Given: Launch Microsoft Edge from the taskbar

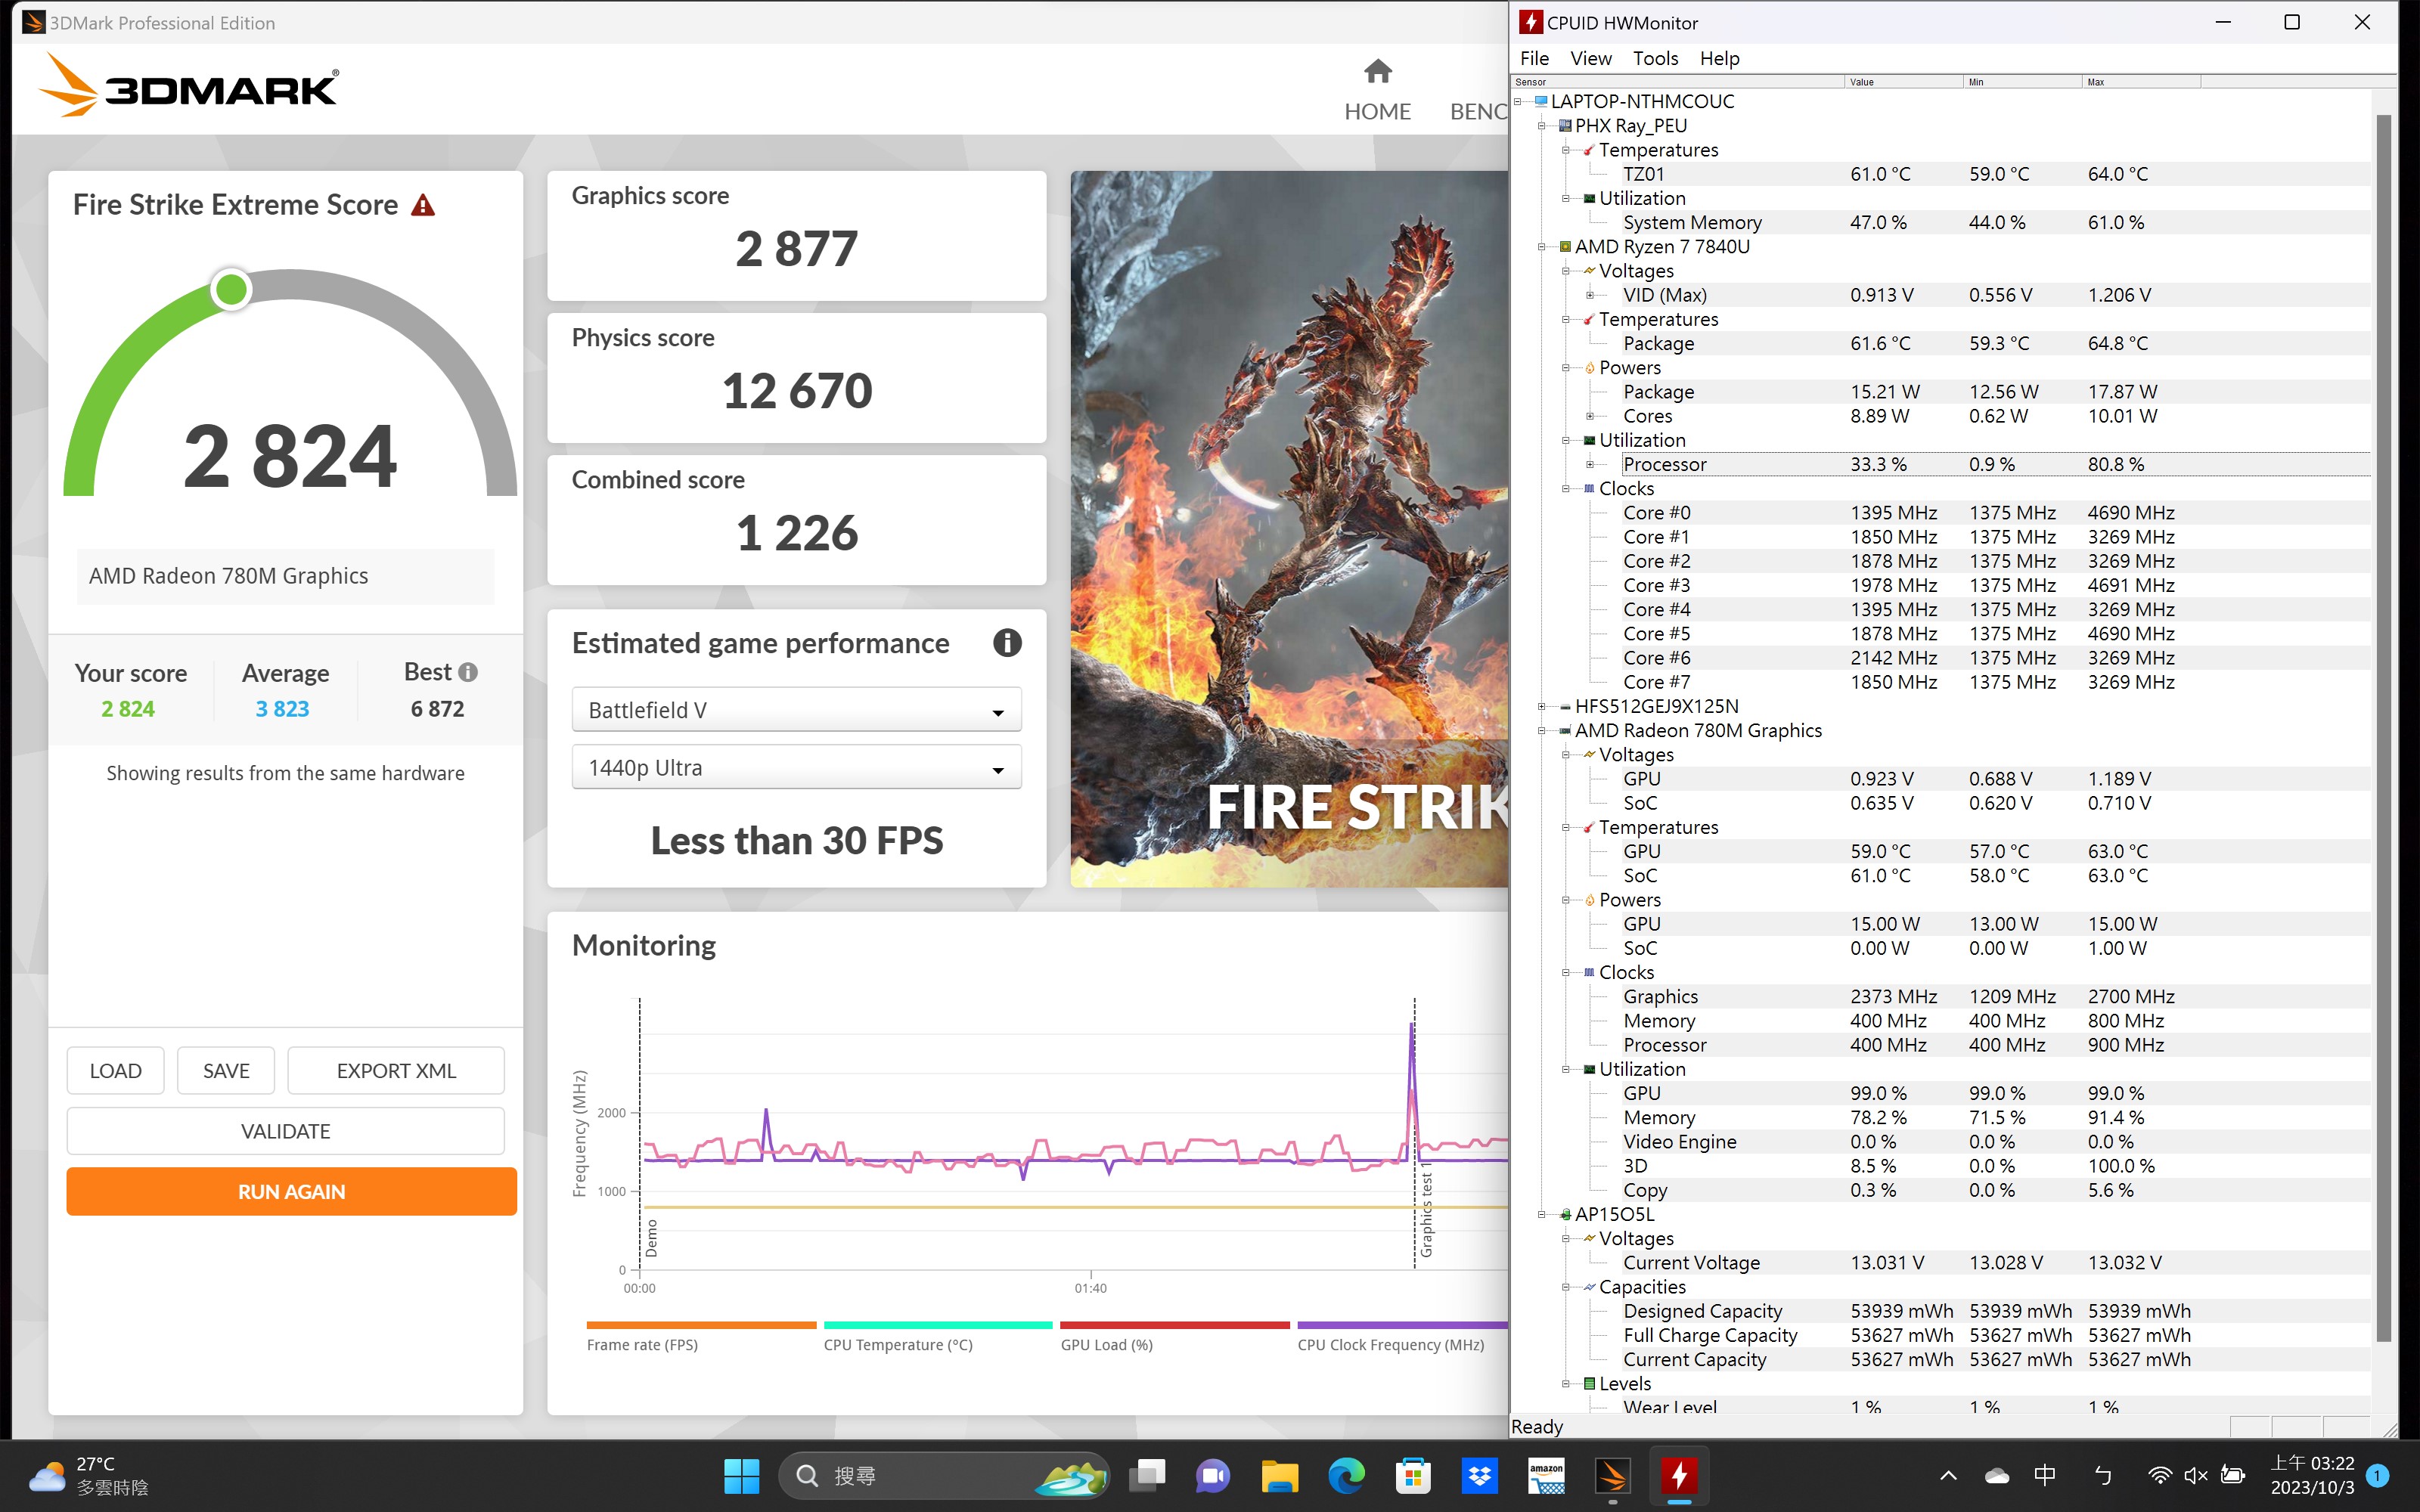Looking at the screenshot, I should 1346,1475.
